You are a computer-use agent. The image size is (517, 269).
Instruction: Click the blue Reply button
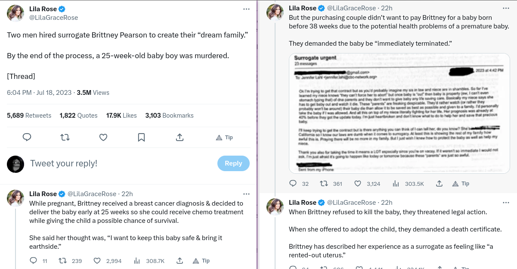233,163
